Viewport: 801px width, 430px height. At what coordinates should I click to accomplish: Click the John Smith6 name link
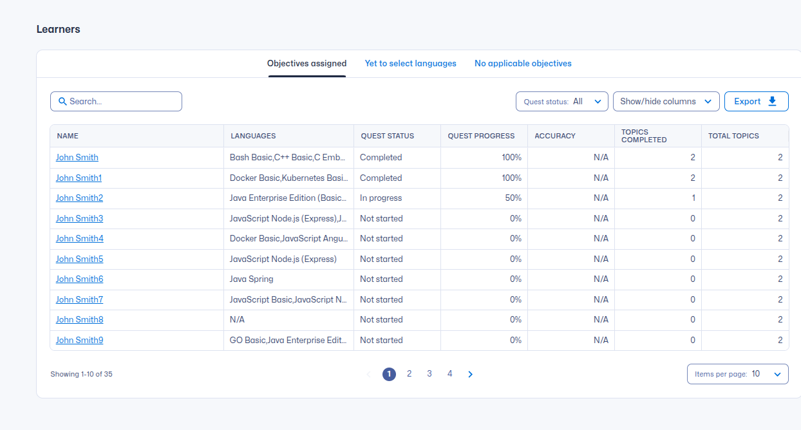pos(79,279)
